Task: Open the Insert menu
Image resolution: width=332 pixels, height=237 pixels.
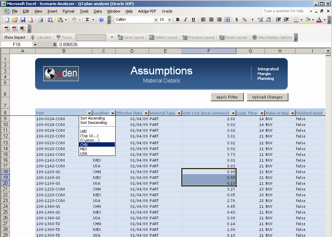Action: pyautogui.click(x=52, y=11)
